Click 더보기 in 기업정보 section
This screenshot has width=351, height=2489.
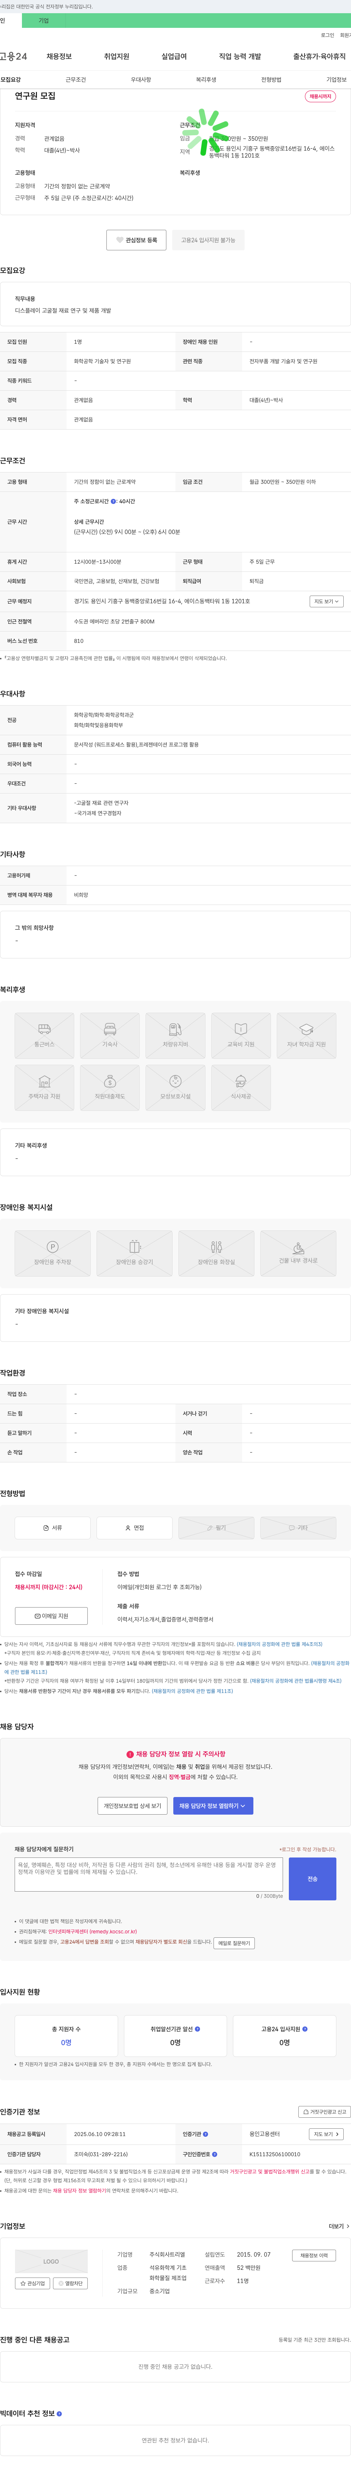tap(339, 2226)
